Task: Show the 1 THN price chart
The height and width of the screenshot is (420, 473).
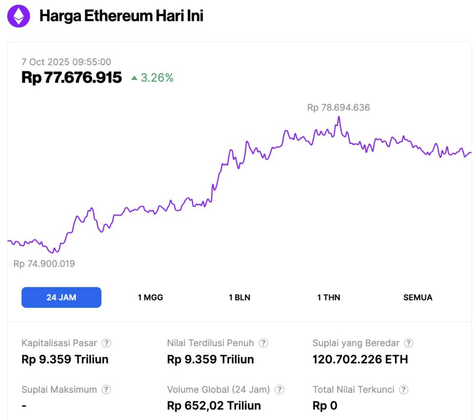Action: [x=329, y=297]
